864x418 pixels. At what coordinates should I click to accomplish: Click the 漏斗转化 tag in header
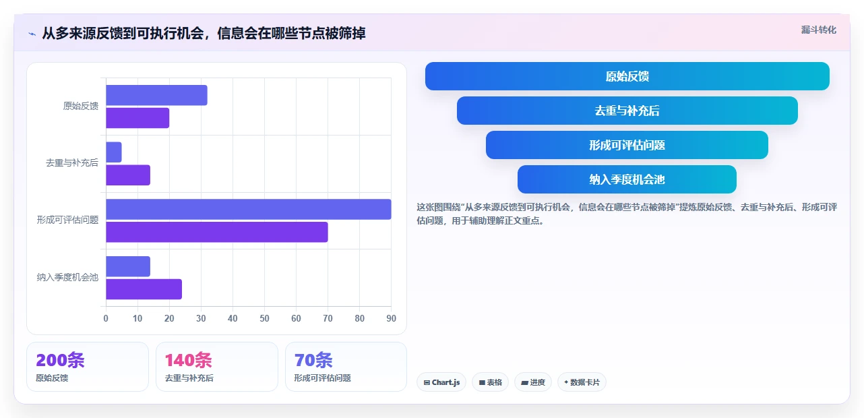[819, 30]
